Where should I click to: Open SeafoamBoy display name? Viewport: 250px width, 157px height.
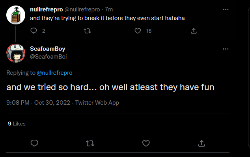coord(47,49)
